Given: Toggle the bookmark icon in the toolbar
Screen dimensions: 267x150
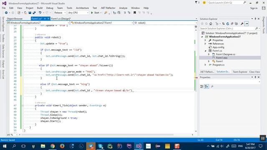Looking at the screenshot, I should pos(135,13).
